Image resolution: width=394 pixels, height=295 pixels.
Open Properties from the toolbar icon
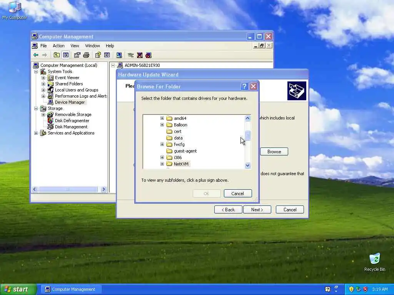[x=77, y=55]
